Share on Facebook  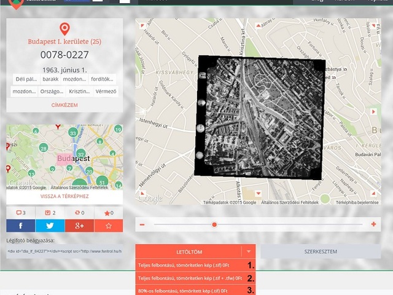point(21,226)
